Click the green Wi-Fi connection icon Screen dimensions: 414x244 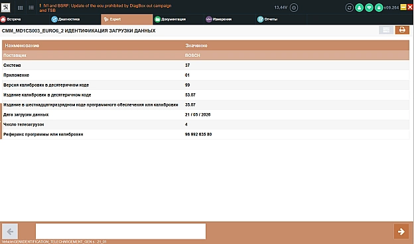tap(369, 8)
